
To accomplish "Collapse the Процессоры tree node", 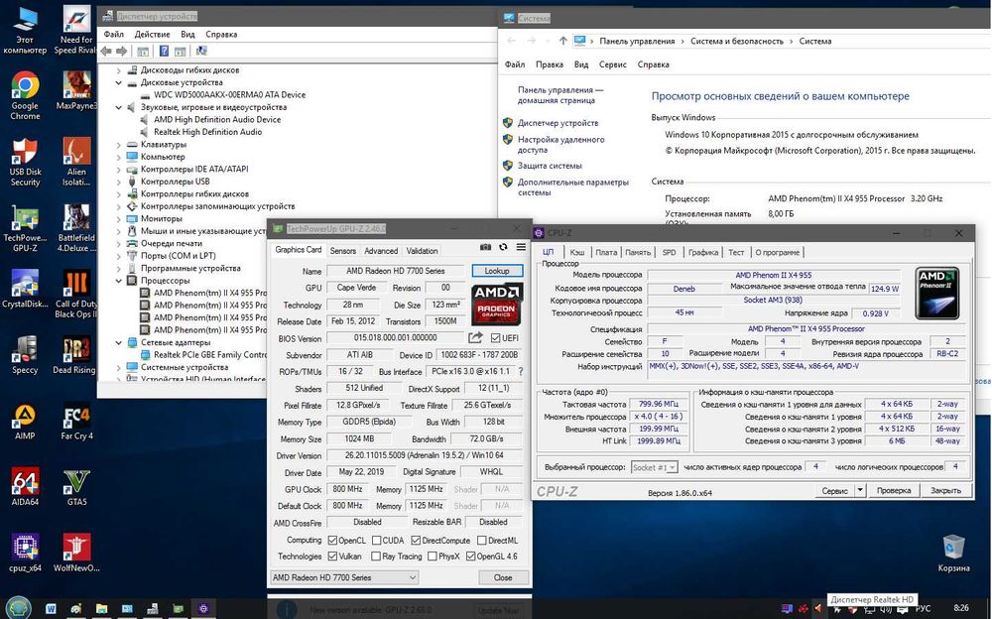I will pyautogui.click(x=118, y=281).
